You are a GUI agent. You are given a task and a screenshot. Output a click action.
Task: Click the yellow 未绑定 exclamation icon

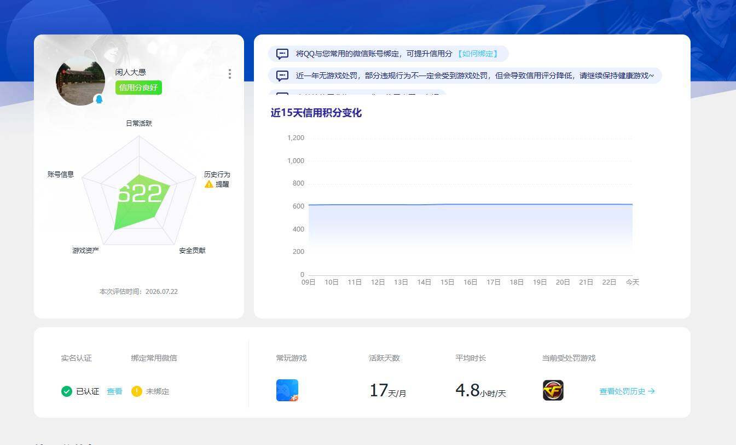pos(137,391)
